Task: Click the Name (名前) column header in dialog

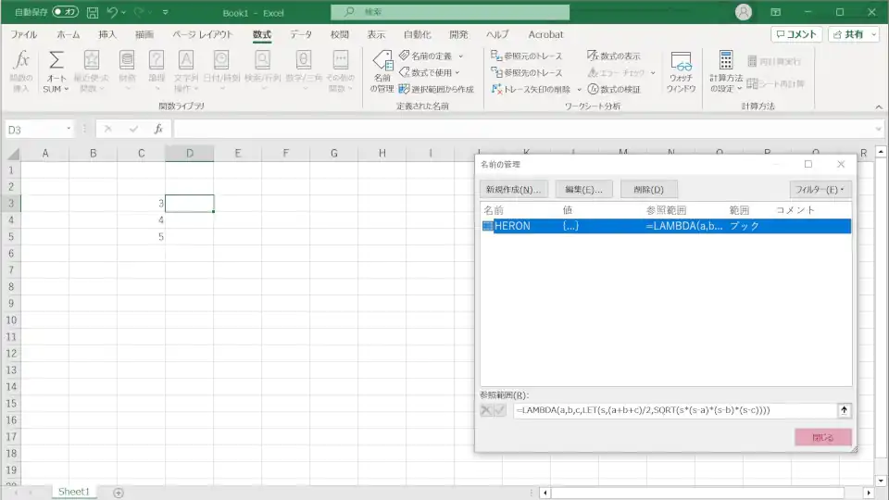Action: [x=494, y=210]
